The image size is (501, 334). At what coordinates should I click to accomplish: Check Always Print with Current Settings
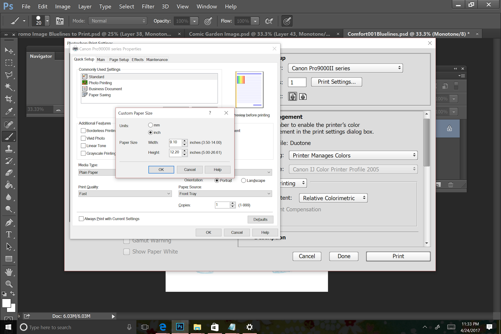click(81, 219)
